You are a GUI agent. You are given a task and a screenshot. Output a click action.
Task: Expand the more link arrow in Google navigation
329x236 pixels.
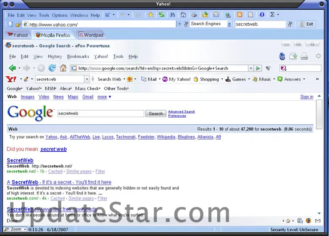110,97
